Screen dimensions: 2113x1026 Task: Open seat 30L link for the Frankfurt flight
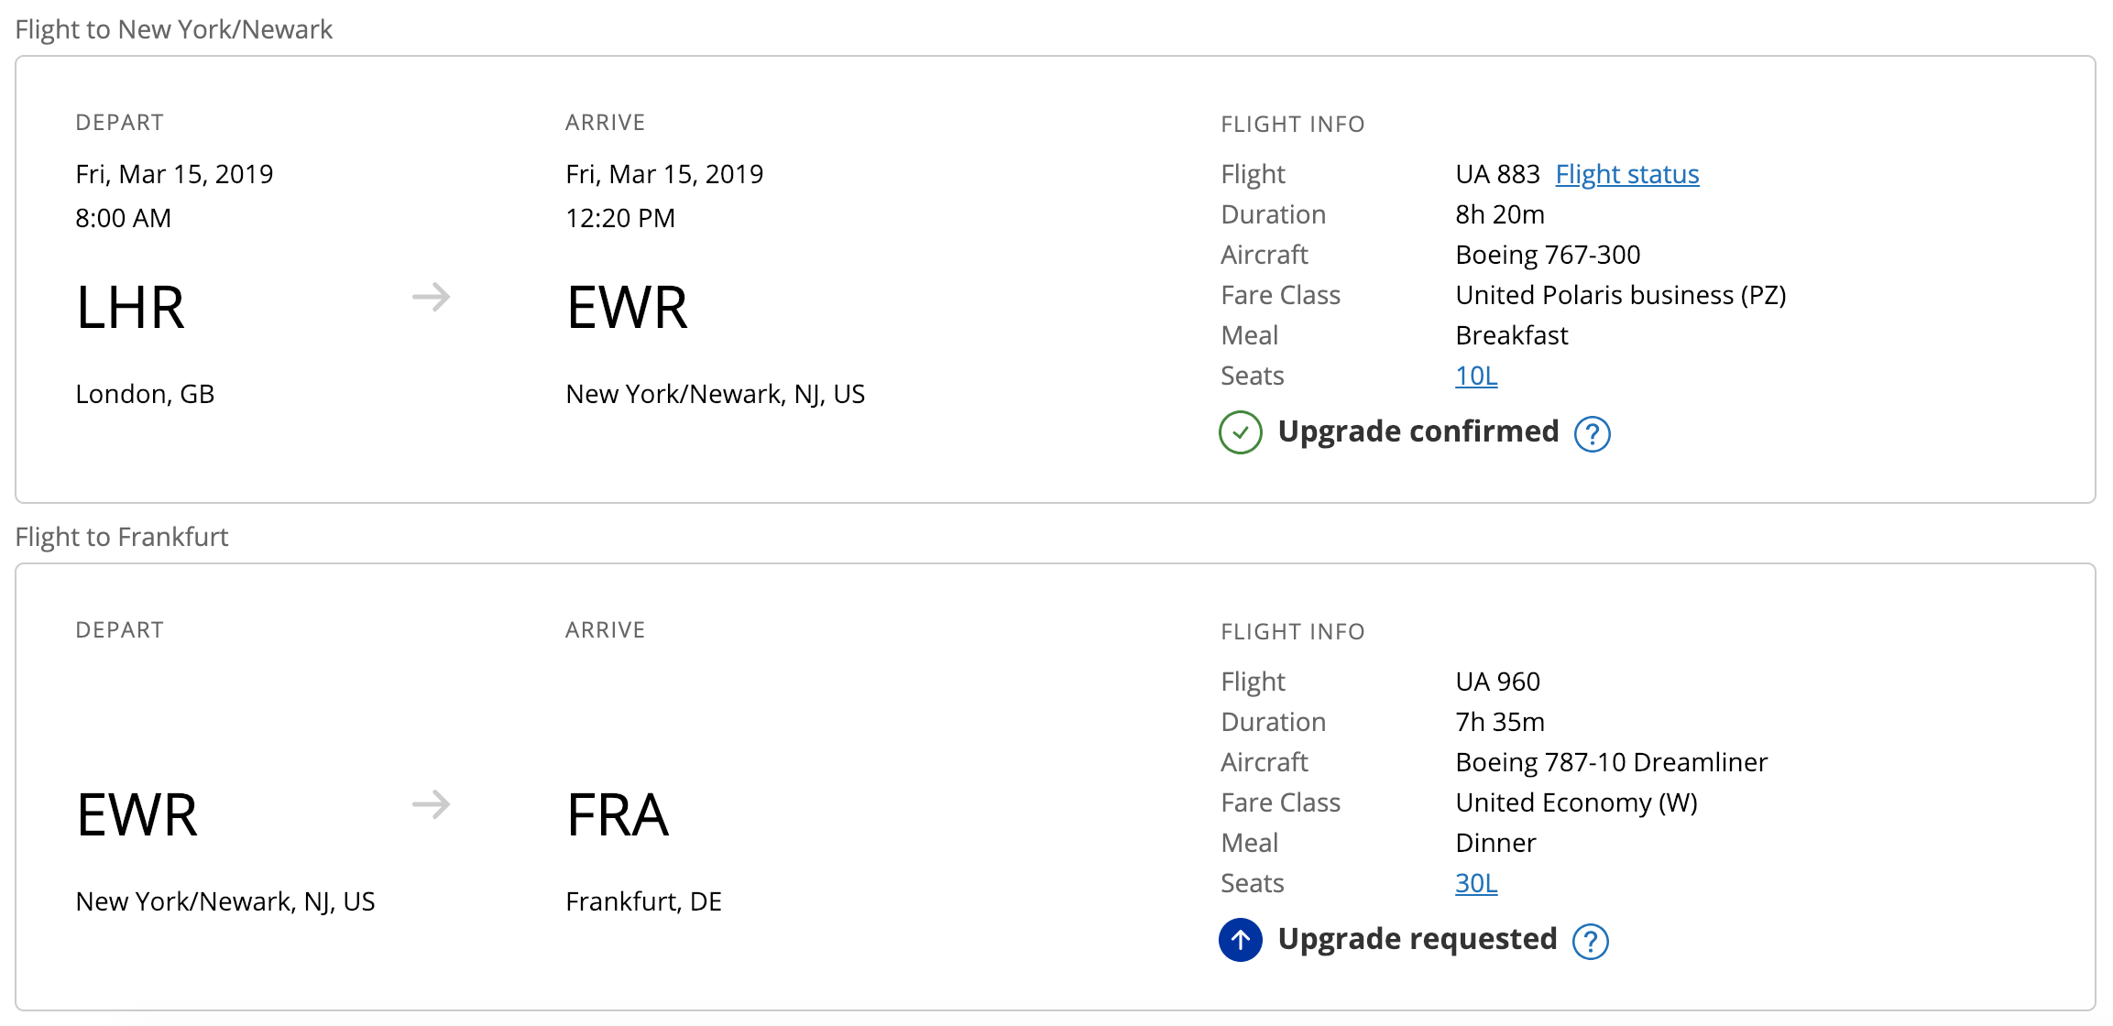tap(1475, 883)
